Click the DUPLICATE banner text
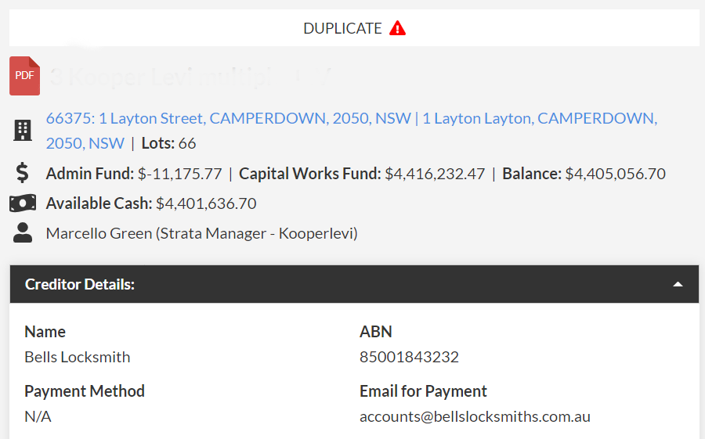The height and width of the screenshot is (439, 705). point(342,29)
